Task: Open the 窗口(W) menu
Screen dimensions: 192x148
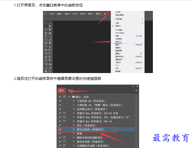Action: (x=106, y=14)
